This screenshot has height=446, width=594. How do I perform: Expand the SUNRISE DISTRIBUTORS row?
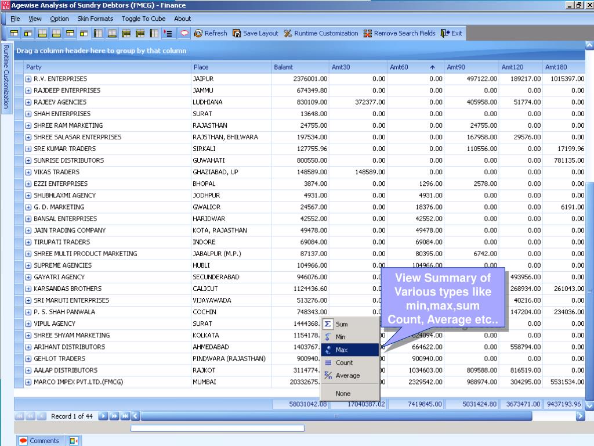[28, 160]
